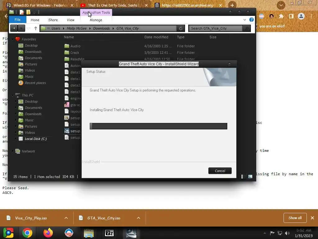The height and width of the screenshot is (239, 318).
Task: Click the third taskbar icon with blue globe
Action: click(69, 233)
